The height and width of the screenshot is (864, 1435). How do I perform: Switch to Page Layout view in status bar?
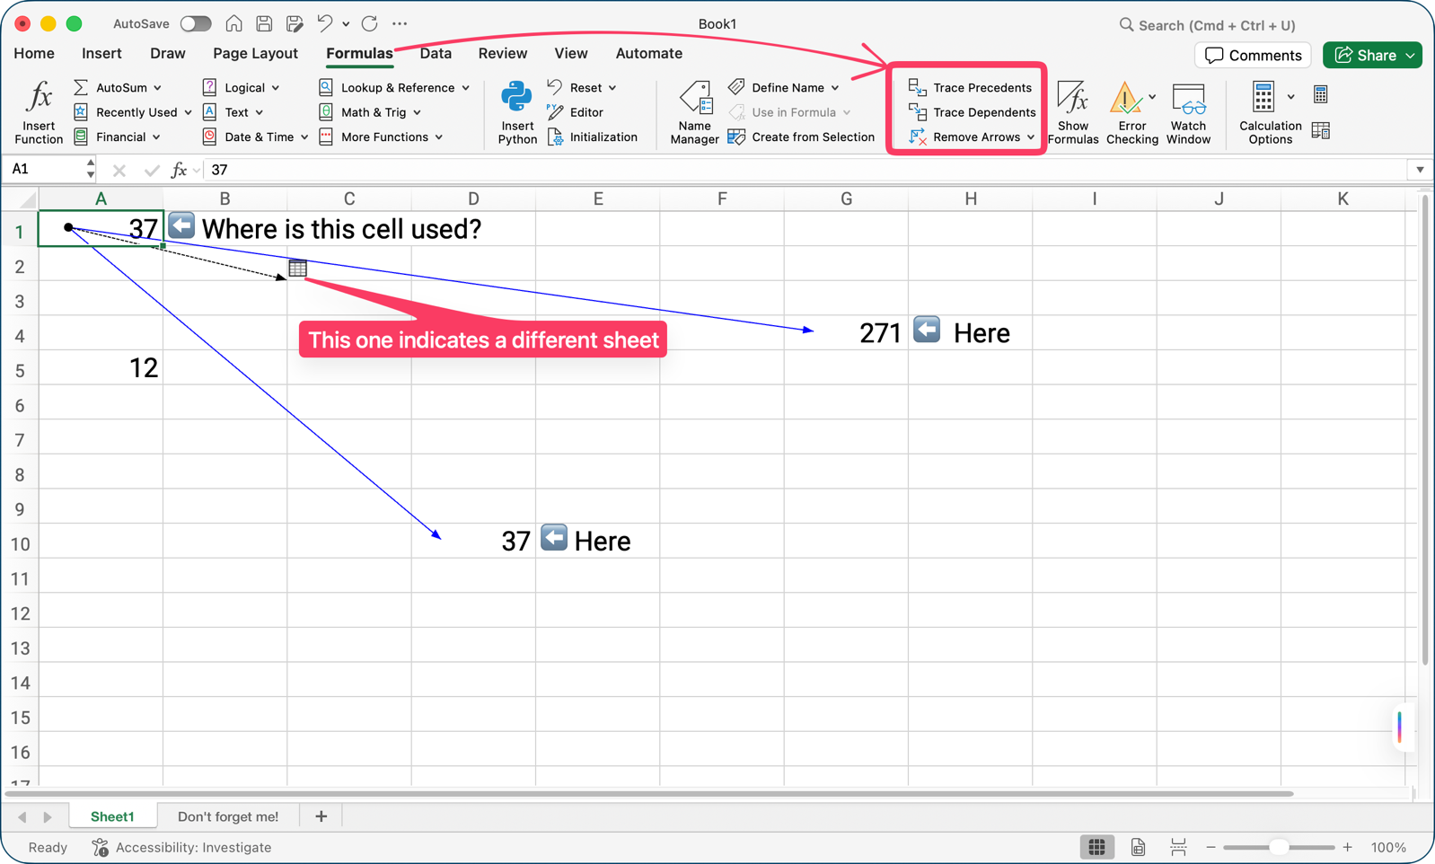click(x=1138, y=847)
